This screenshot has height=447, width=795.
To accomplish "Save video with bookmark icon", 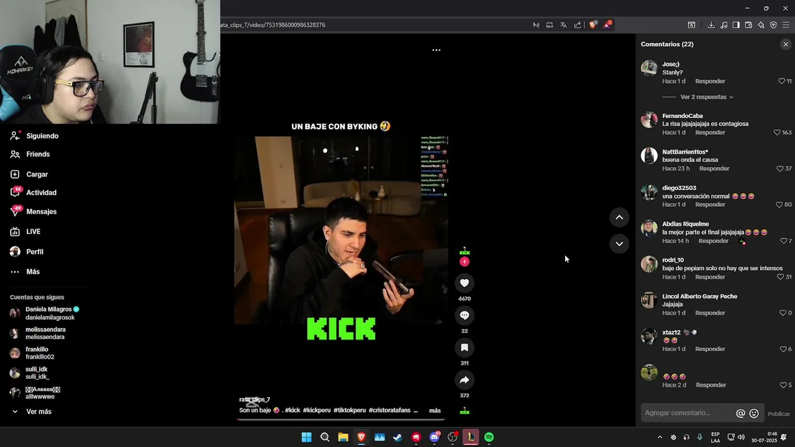I will [464, 348].
